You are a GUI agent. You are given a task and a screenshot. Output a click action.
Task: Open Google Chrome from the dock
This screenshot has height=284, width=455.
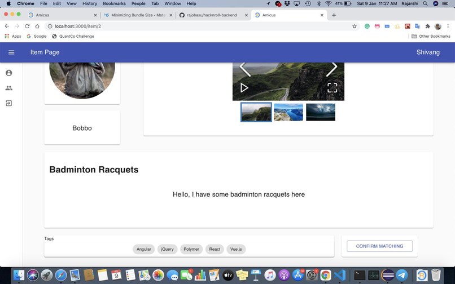(326, 275)
